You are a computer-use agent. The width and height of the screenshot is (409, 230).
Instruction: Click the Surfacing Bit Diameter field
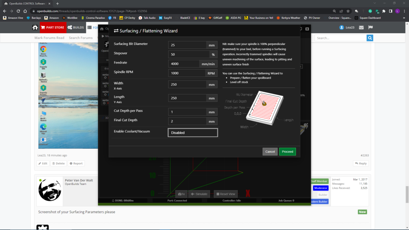coord(187,45)
